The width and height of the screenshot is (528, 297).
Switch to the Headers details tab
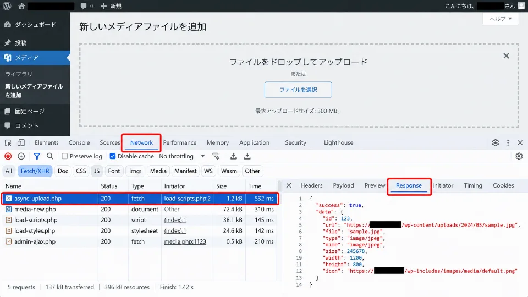tap(311, 185)
